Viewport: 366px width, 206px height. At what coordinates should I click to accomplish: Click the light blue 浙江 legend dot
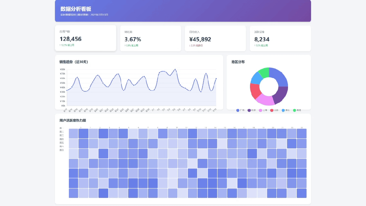283,110
